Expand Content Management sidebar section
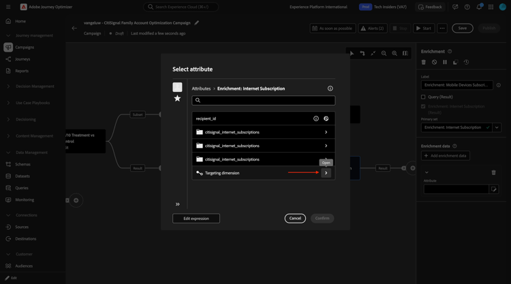Image resolution: width=511 pixels, height=284 pixels. pyautogui.click(x=8, y=136)
